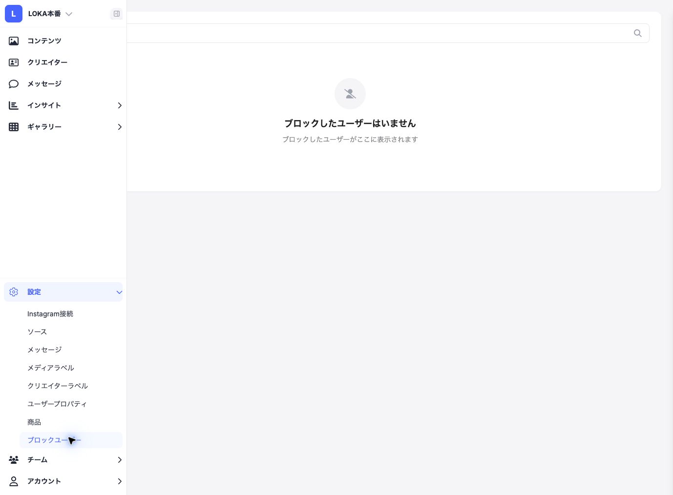This screenshot has width=673, height=495.
Task: Open the コンテンツ menu item
Action: 63,41
